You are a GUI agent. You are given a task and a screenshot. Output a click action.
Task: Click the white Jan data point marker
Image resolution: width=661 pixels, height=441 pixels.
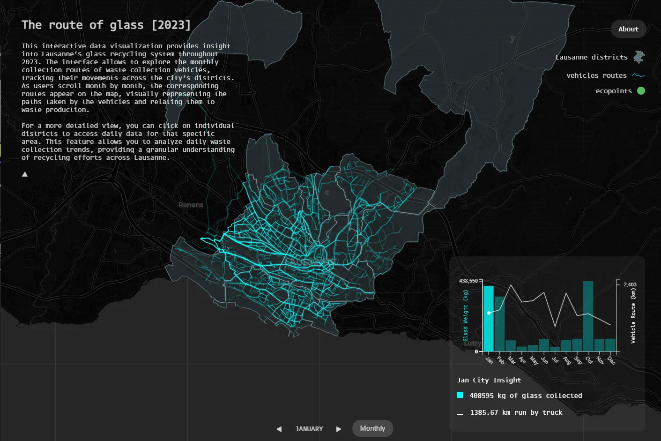click(x=489, y=313)
